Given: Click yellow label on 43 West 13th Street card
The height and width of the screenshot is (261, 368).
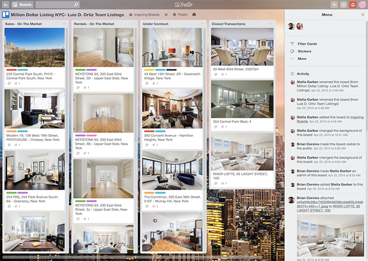Looking at the screenshot, I should pos(149,70).
